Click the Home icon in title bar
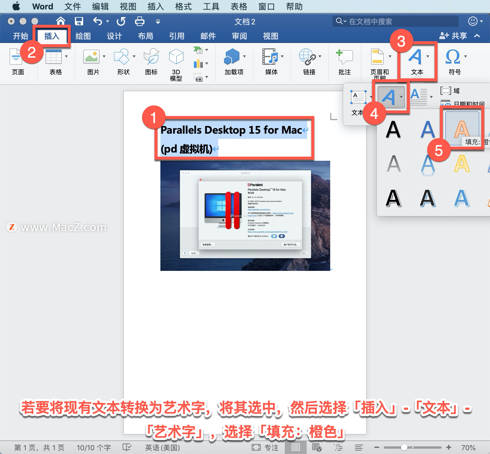Screen dimensions: 490x454 (60, 21)
